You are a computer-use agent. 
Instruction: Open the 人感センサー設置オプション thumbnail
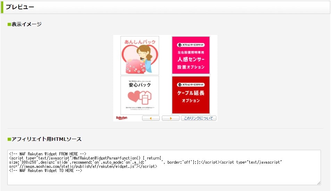click(191, 55)
